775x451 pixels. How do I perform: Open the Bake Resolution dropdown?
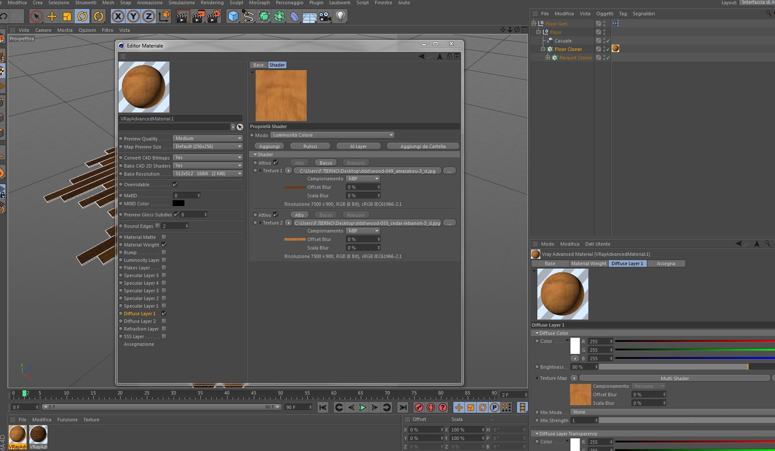pyautogui.click(x=208, y=174)
